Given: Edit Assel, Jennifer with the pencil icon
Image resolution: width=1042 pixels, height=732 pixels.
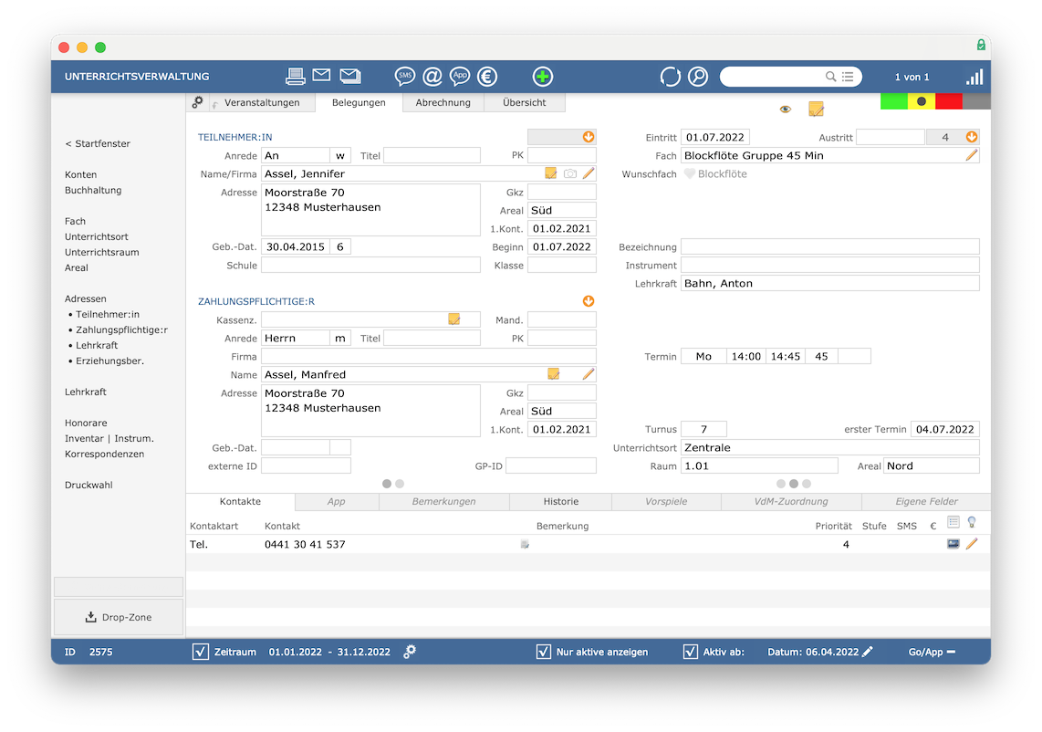Looking at the screenshot, I should (x=589, y=173).
